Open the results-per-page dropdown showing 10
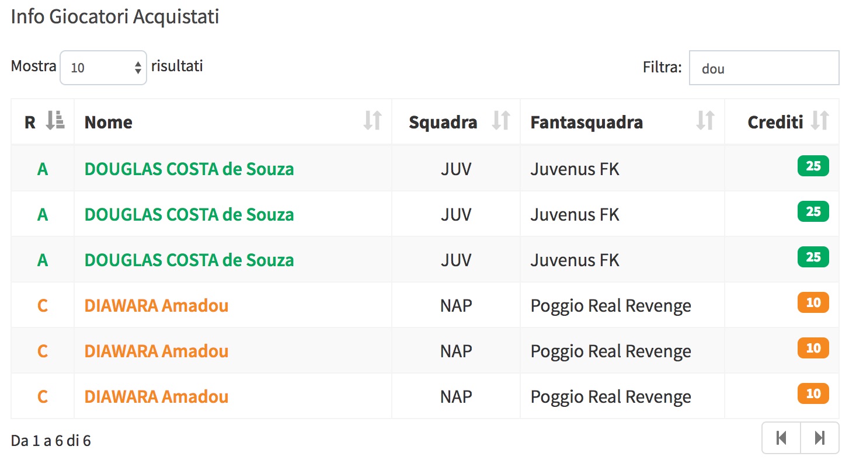The image size is (849, 467). pos(103,68)
